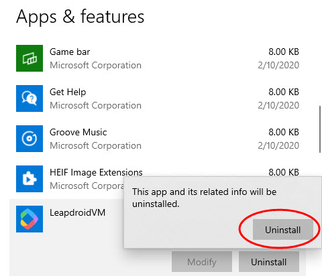The height and width of the screenshot is (276, 322).
Task: Click Microsoft Corporation under Groove Music
Action: click(95, 145)
